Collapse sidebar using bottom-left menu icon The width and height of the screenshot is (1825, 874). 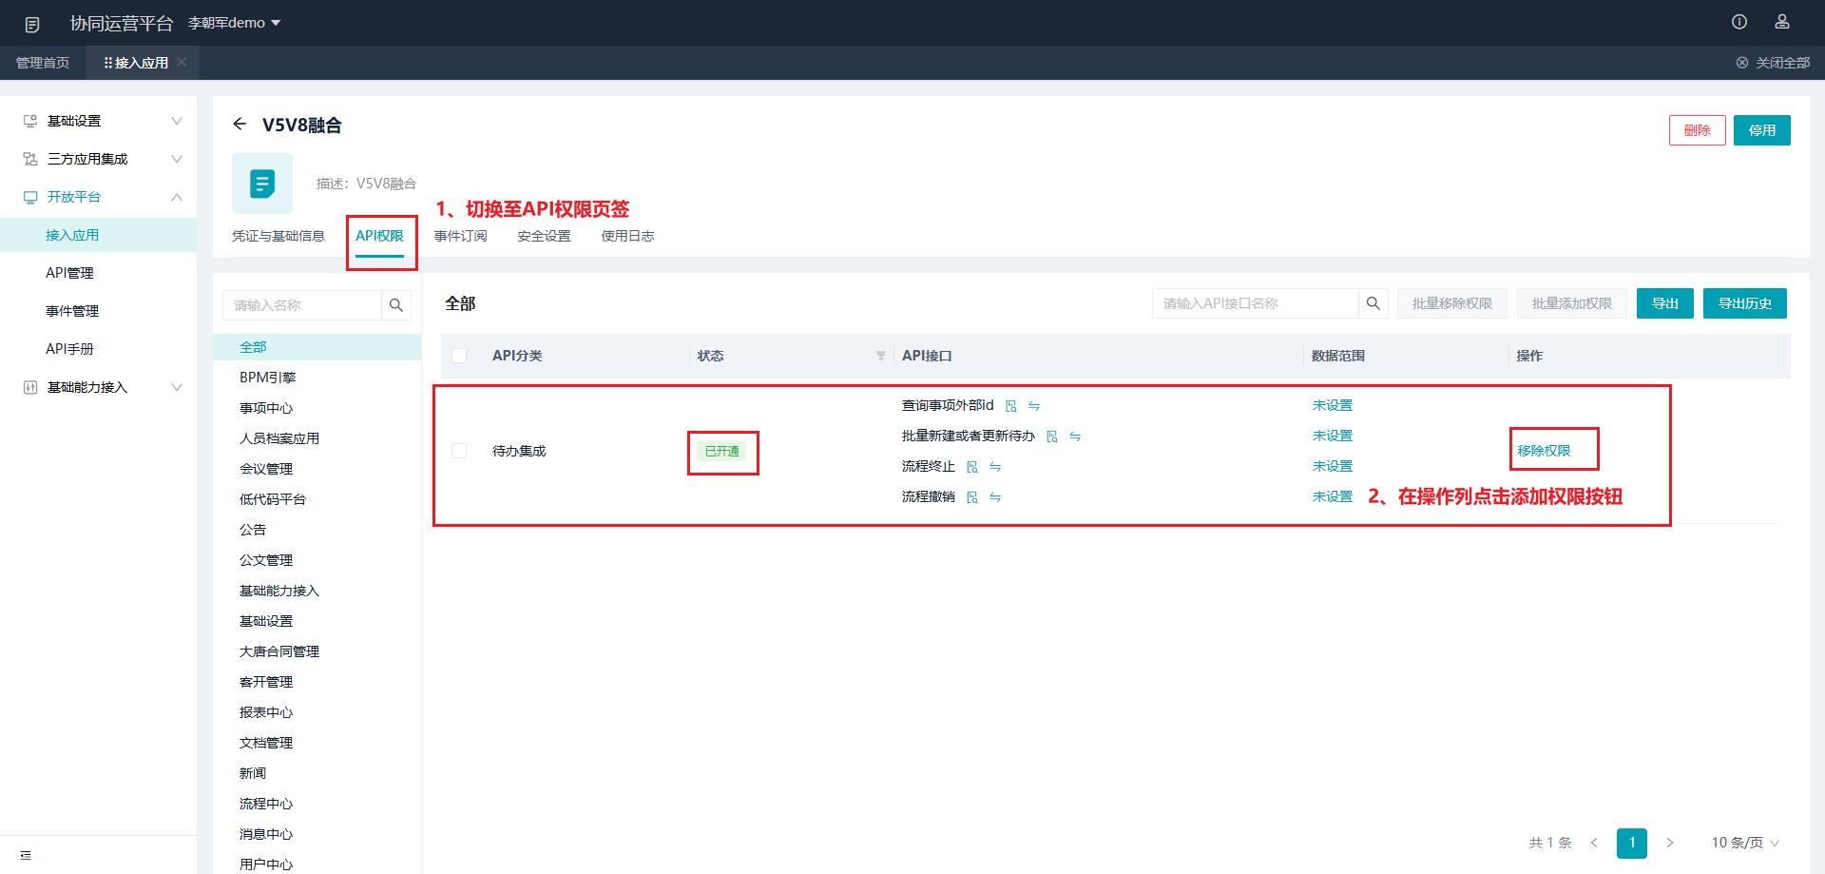(x=26, y=855)
